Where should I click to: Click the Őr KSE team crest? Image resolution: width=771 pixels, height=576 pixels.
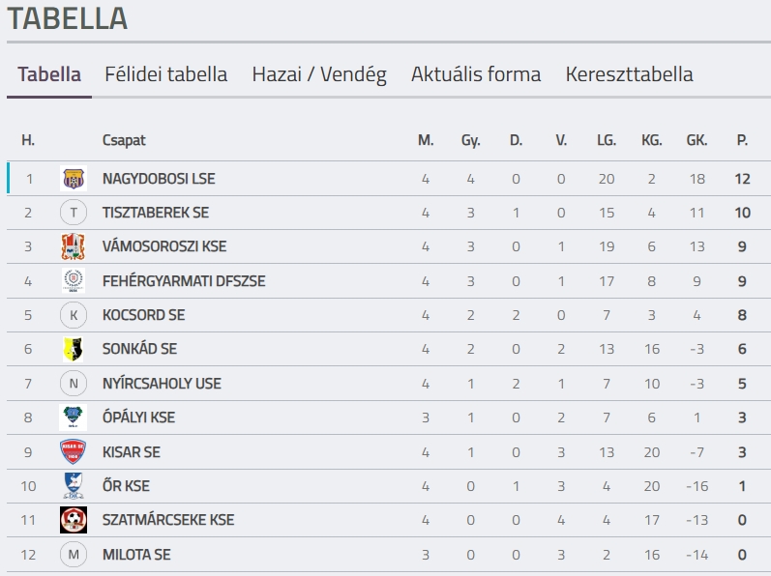[74, 485]
